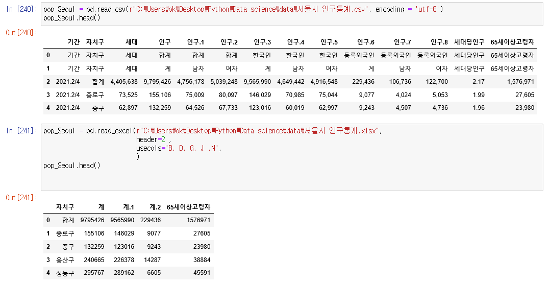Click the 성동구 district cell
The image size is (550, 283).
(x=65, y=273)
